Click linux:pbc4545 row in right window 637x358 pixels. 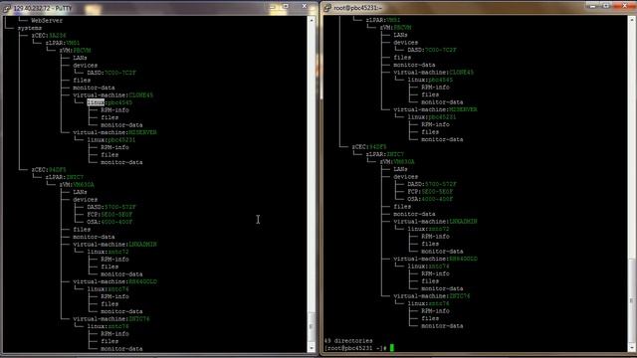(430, 80)
